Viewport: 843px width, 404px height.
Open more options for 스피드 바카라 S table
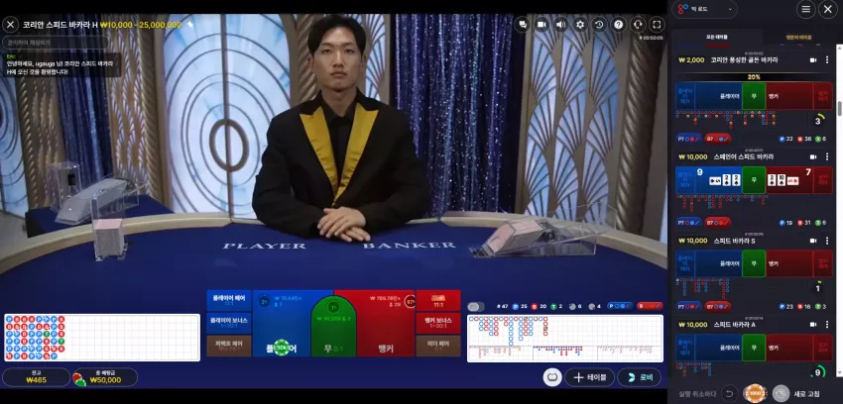tap(827, 241)
